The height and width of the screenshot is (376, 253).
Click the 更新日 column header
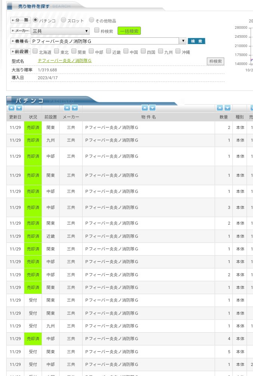pos(15,117)
